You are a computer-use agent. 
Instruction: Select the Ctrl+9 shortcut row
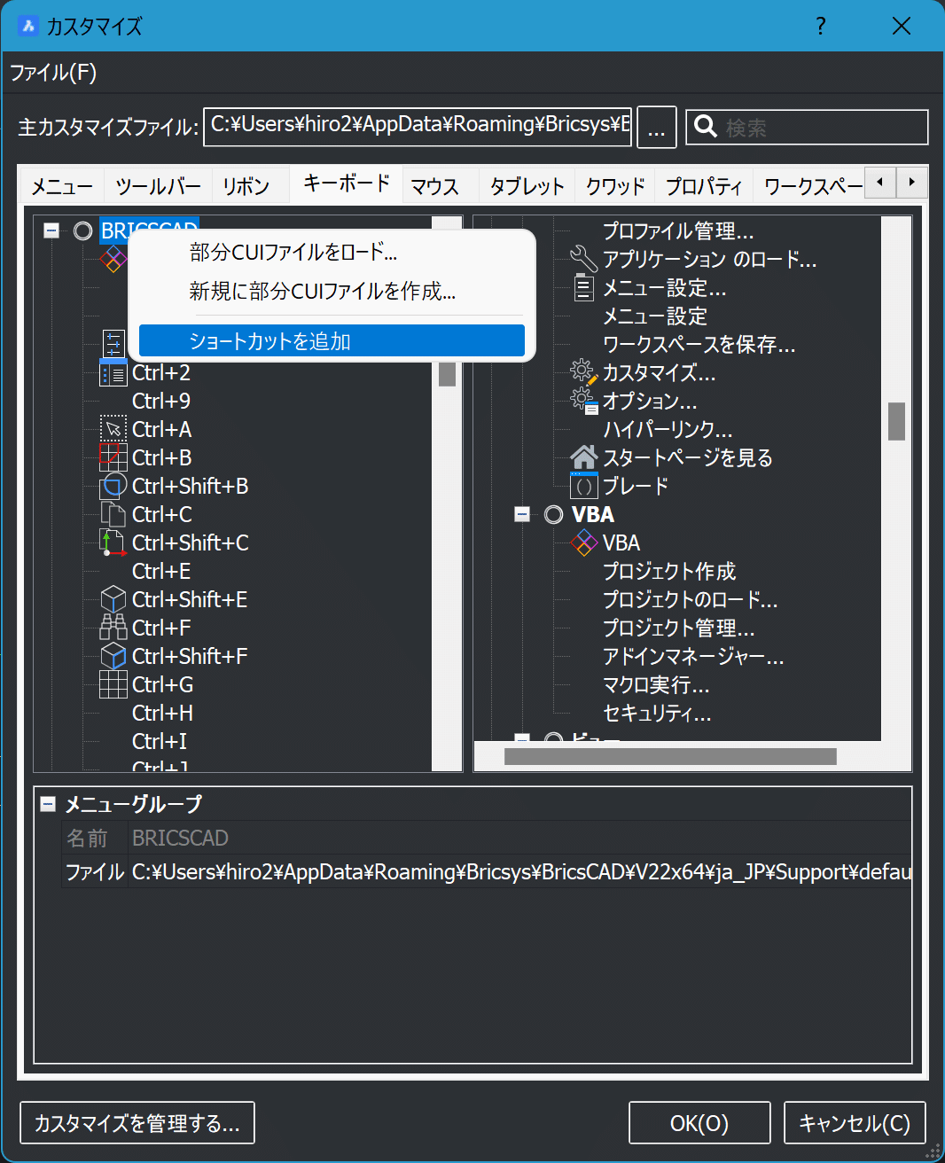point(160,401)
